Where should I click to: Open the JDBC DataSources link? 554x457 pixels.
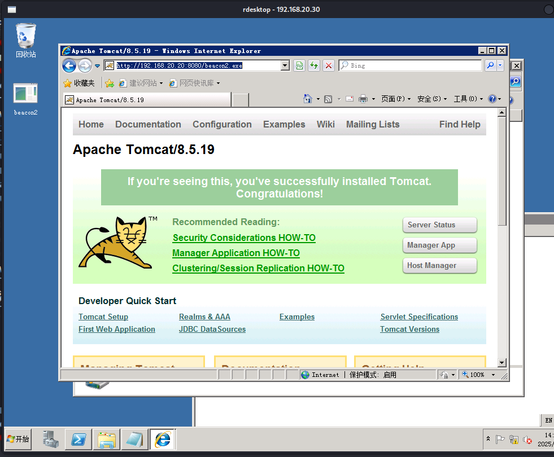(212, 329)
